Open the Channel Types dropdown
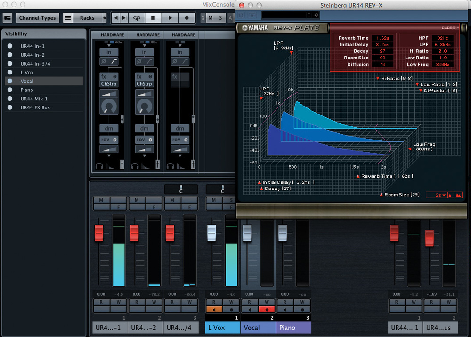This screenshot has height=337, width=471. point(37,18)
